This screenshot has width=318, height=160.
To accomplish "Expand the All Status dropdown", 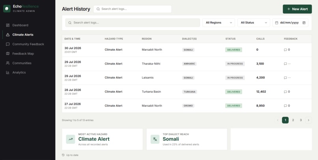I will pyautogui.click(x=254, y=23).
